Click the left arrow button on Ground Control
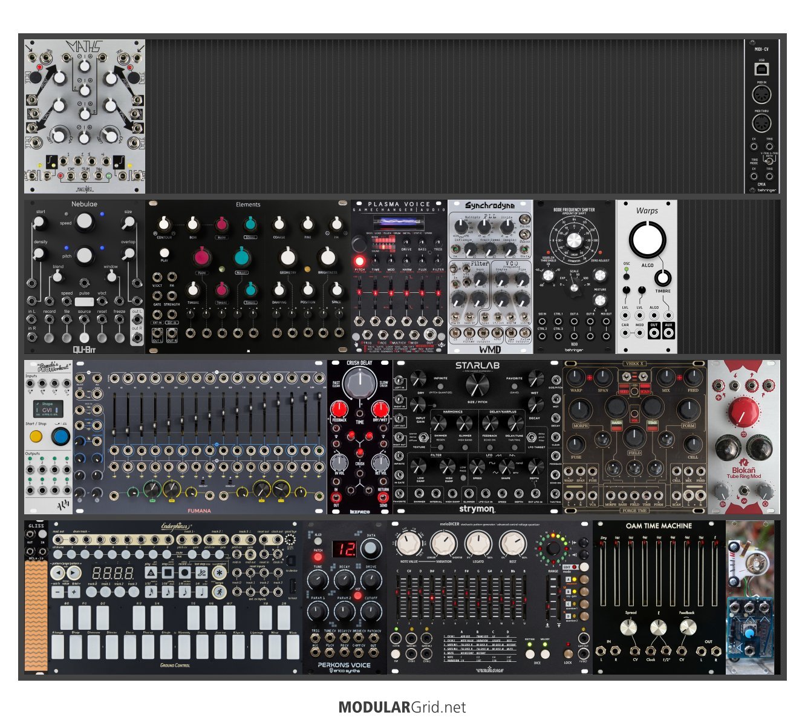The height and width of the screenshot is (720, 805). [57, 572]
